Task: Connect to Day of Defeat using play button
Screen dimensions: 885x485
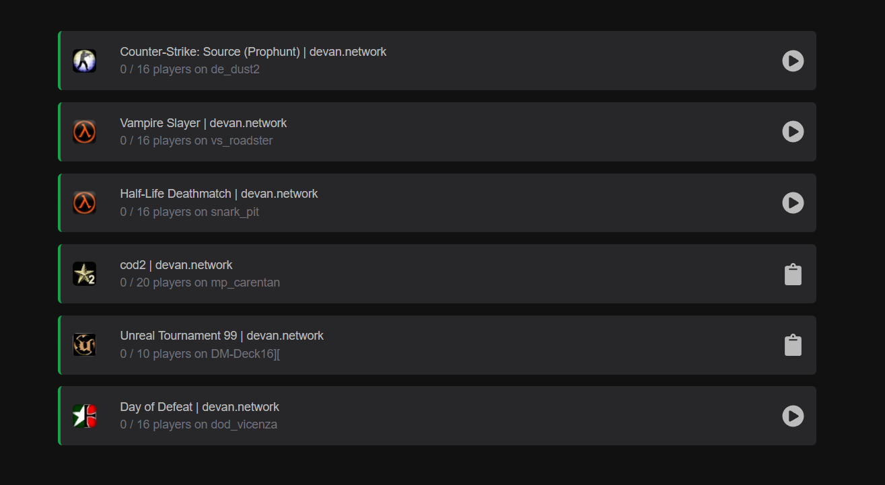Action: (793, 416)
